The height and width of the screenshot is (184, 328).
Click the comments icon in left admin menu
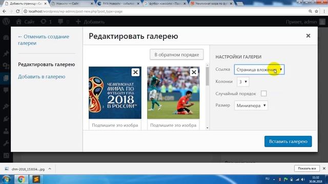pyautogui.click(x=6, y=90)
